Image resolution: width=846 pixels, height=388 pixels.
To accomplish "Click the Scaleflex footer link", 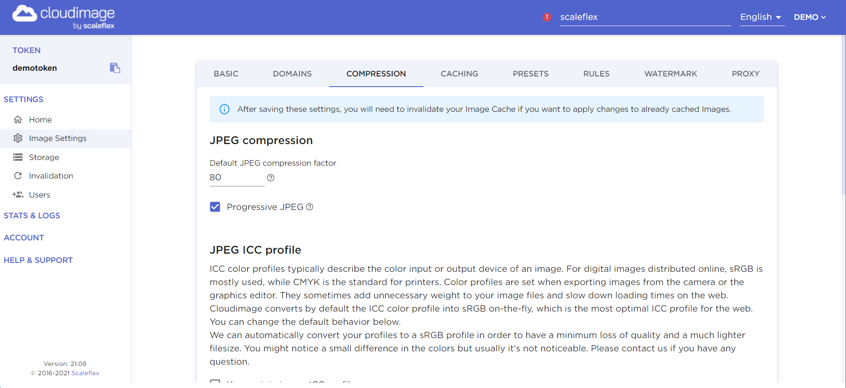I will tap(85, 373).
